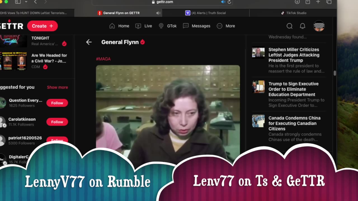Open the More ellipsis icon
This screenshot has height=201, width=358.
click(220, 26)
